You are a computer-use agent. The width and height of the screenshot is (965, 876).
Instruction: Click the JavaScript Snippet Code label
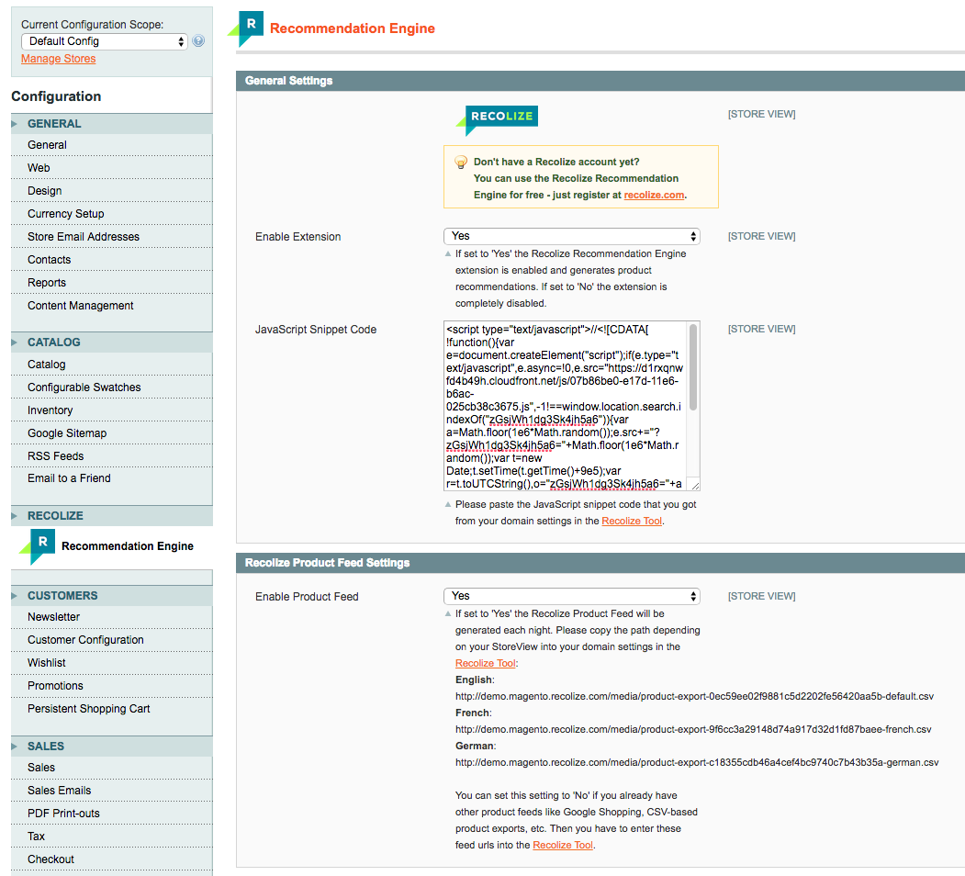316,330
